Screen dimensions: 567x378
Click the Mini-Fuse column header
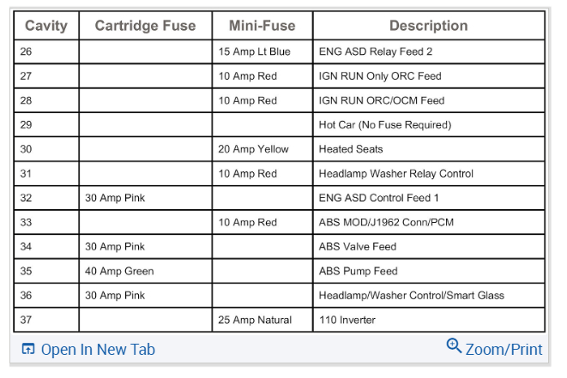pos(262,26)
